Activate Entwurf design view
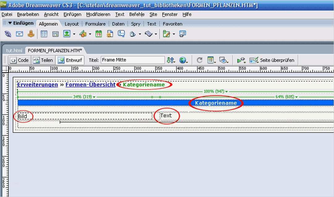The image size is (334, 197). [70, 60]
